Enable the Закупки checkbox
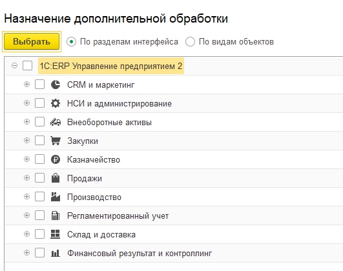Screen dimensions: 343x271 click(39, 140)
